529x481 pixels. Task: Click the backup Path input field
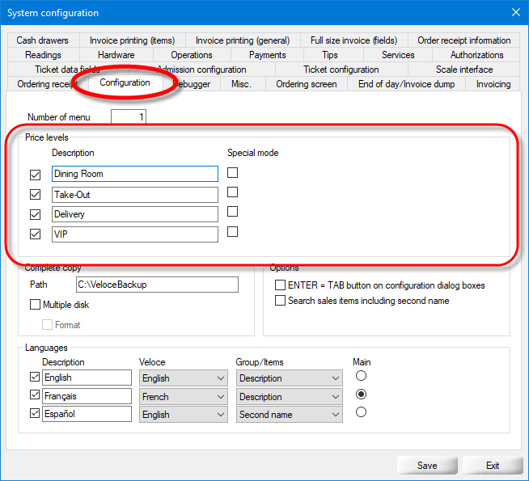pos(156,285)
